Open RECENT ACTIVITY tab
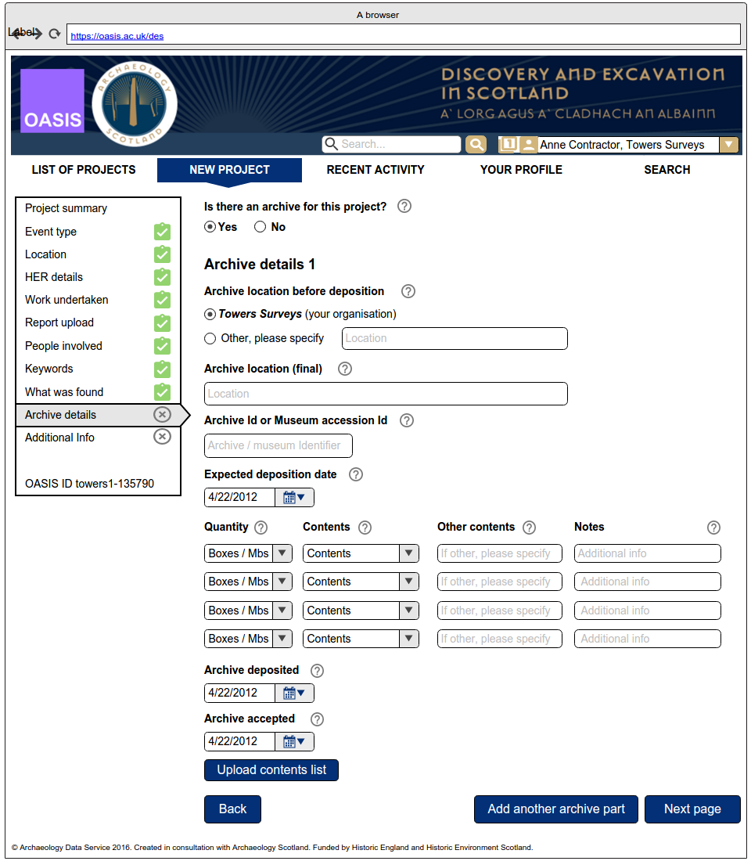The width and height of the screenshot is (751, 861). (x=375, y=170)
